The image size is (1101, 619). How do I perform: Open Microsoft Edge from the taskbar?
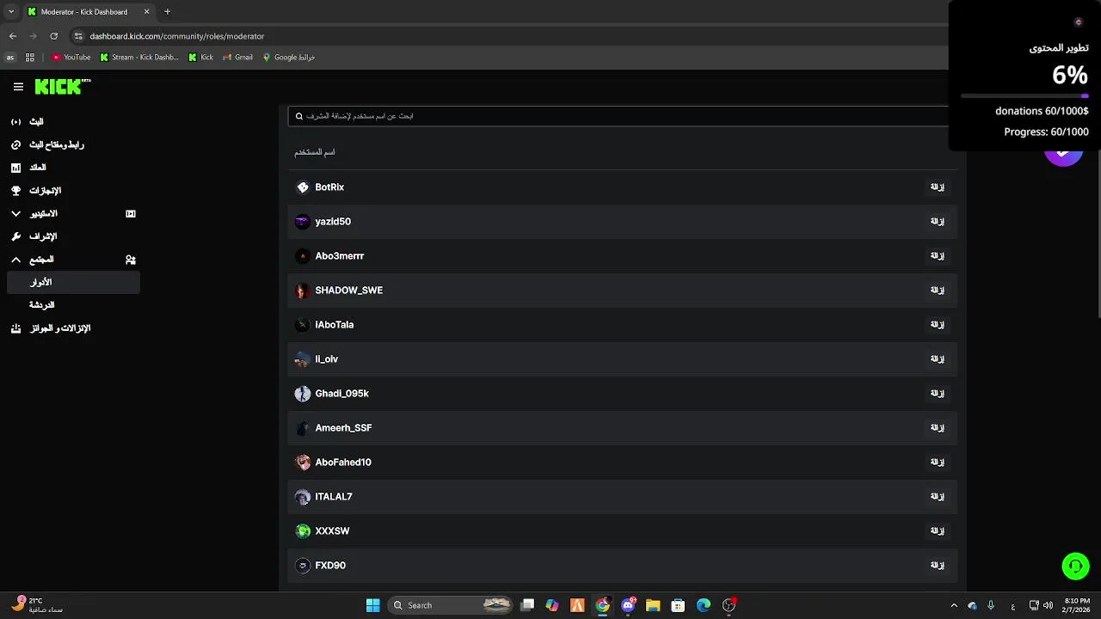click(704, 605)
